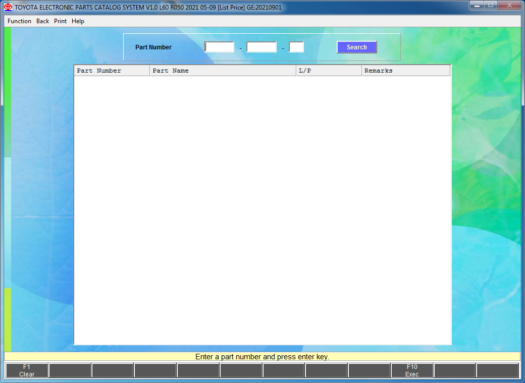Click the L/P column header
525x383 pixels.
[x=329, y=71]
